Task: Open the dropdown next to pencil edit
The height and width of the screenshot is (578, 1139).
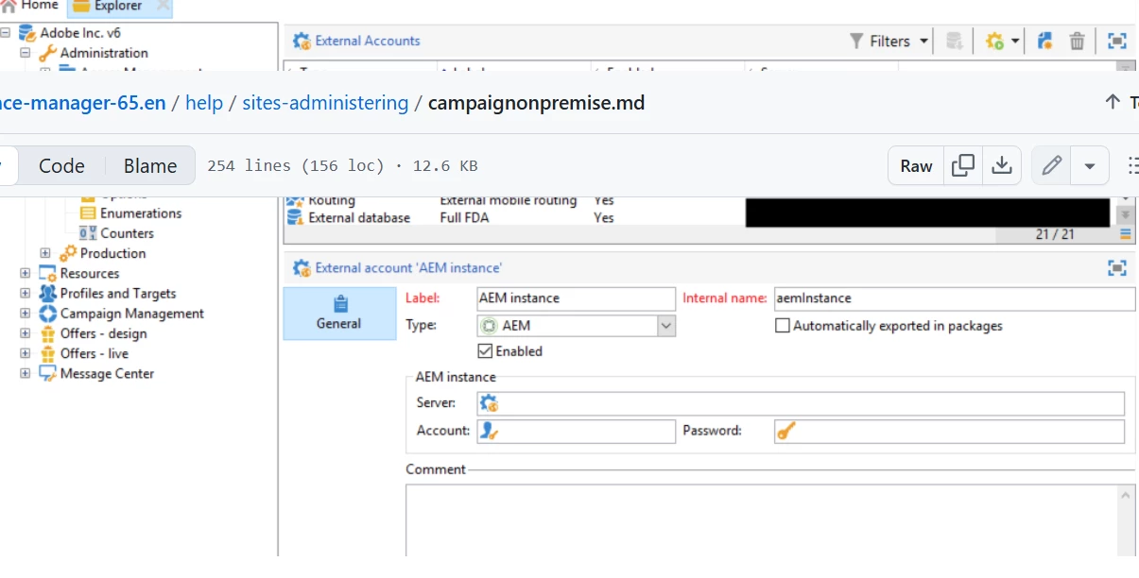Action: (x=1090, y=165)
